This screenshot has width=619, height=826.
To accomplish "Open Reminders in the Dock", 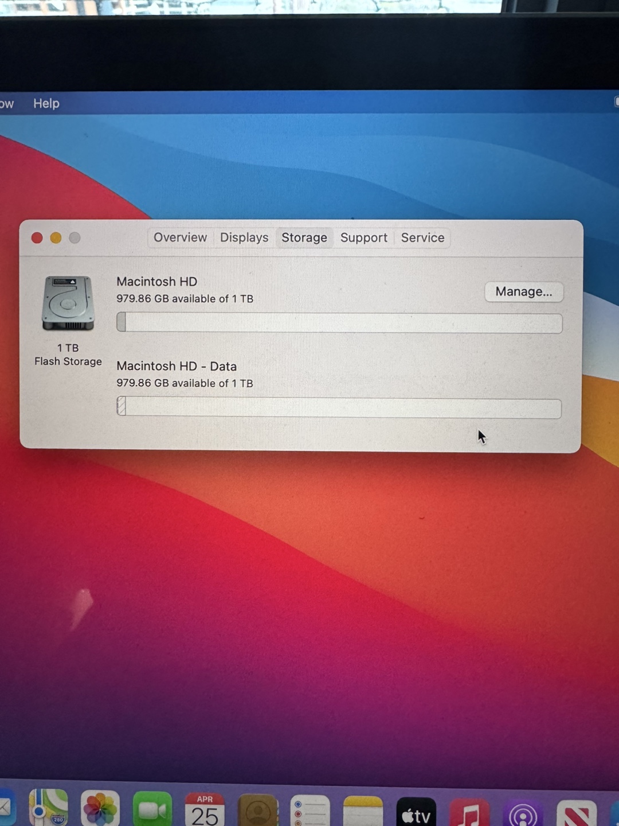I will [310, 811].
